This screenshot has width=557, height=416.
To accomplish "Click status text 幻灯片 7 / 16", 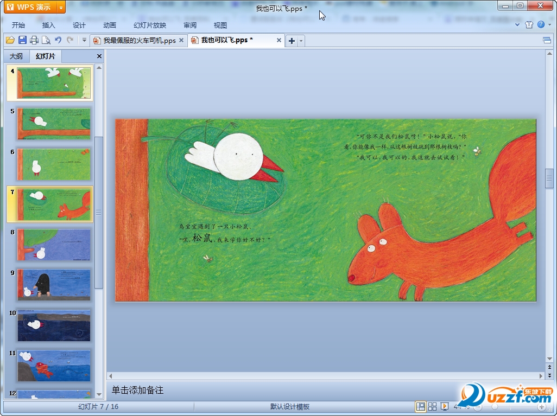I will pyautogui.click(x=98, y=406).
